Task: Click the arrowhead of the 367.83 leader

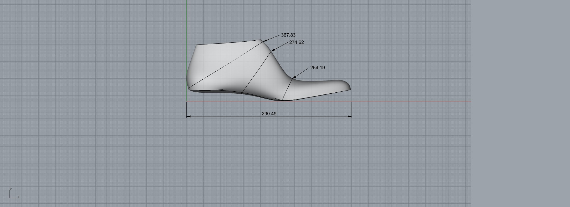Action: click(265, 41)
